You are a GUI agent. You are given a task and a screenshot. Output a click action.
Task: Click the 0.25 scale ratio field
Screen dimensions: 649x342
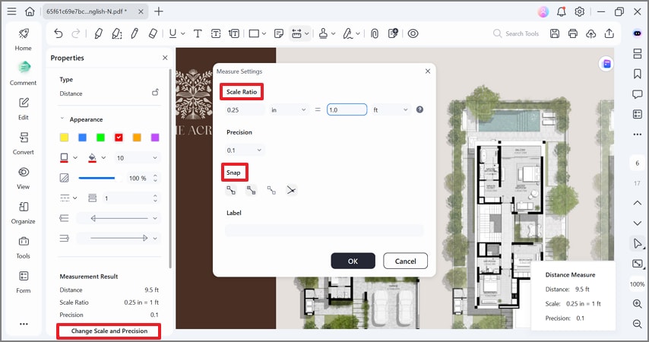pos(245,109)
